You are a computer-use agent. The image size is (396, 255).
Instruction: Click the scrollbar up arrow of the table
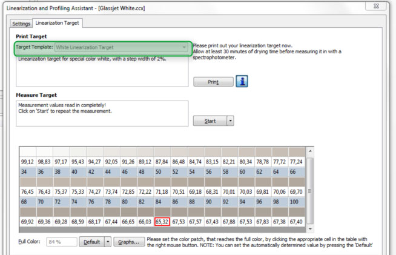point(310,151)
